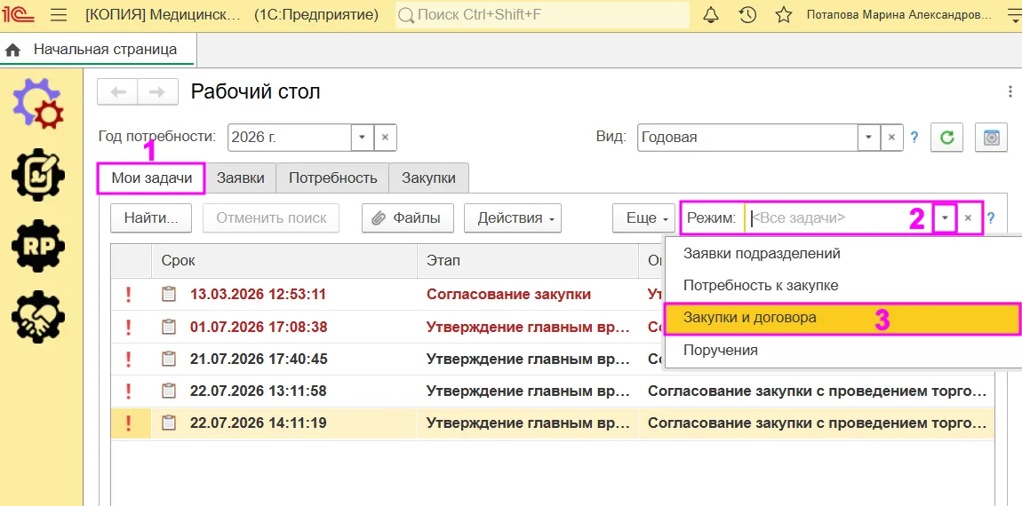
Task: Open the notifications bell icon
Action: pos(711,15)
